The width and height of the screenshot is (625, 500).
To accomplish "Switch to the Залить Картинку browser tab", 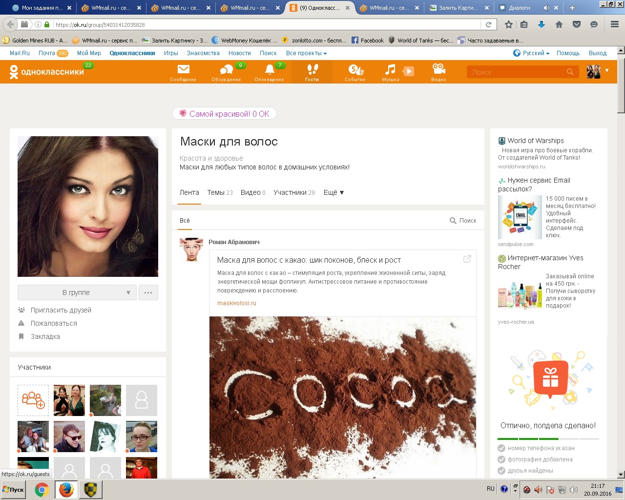I will [x=459, y=8].
